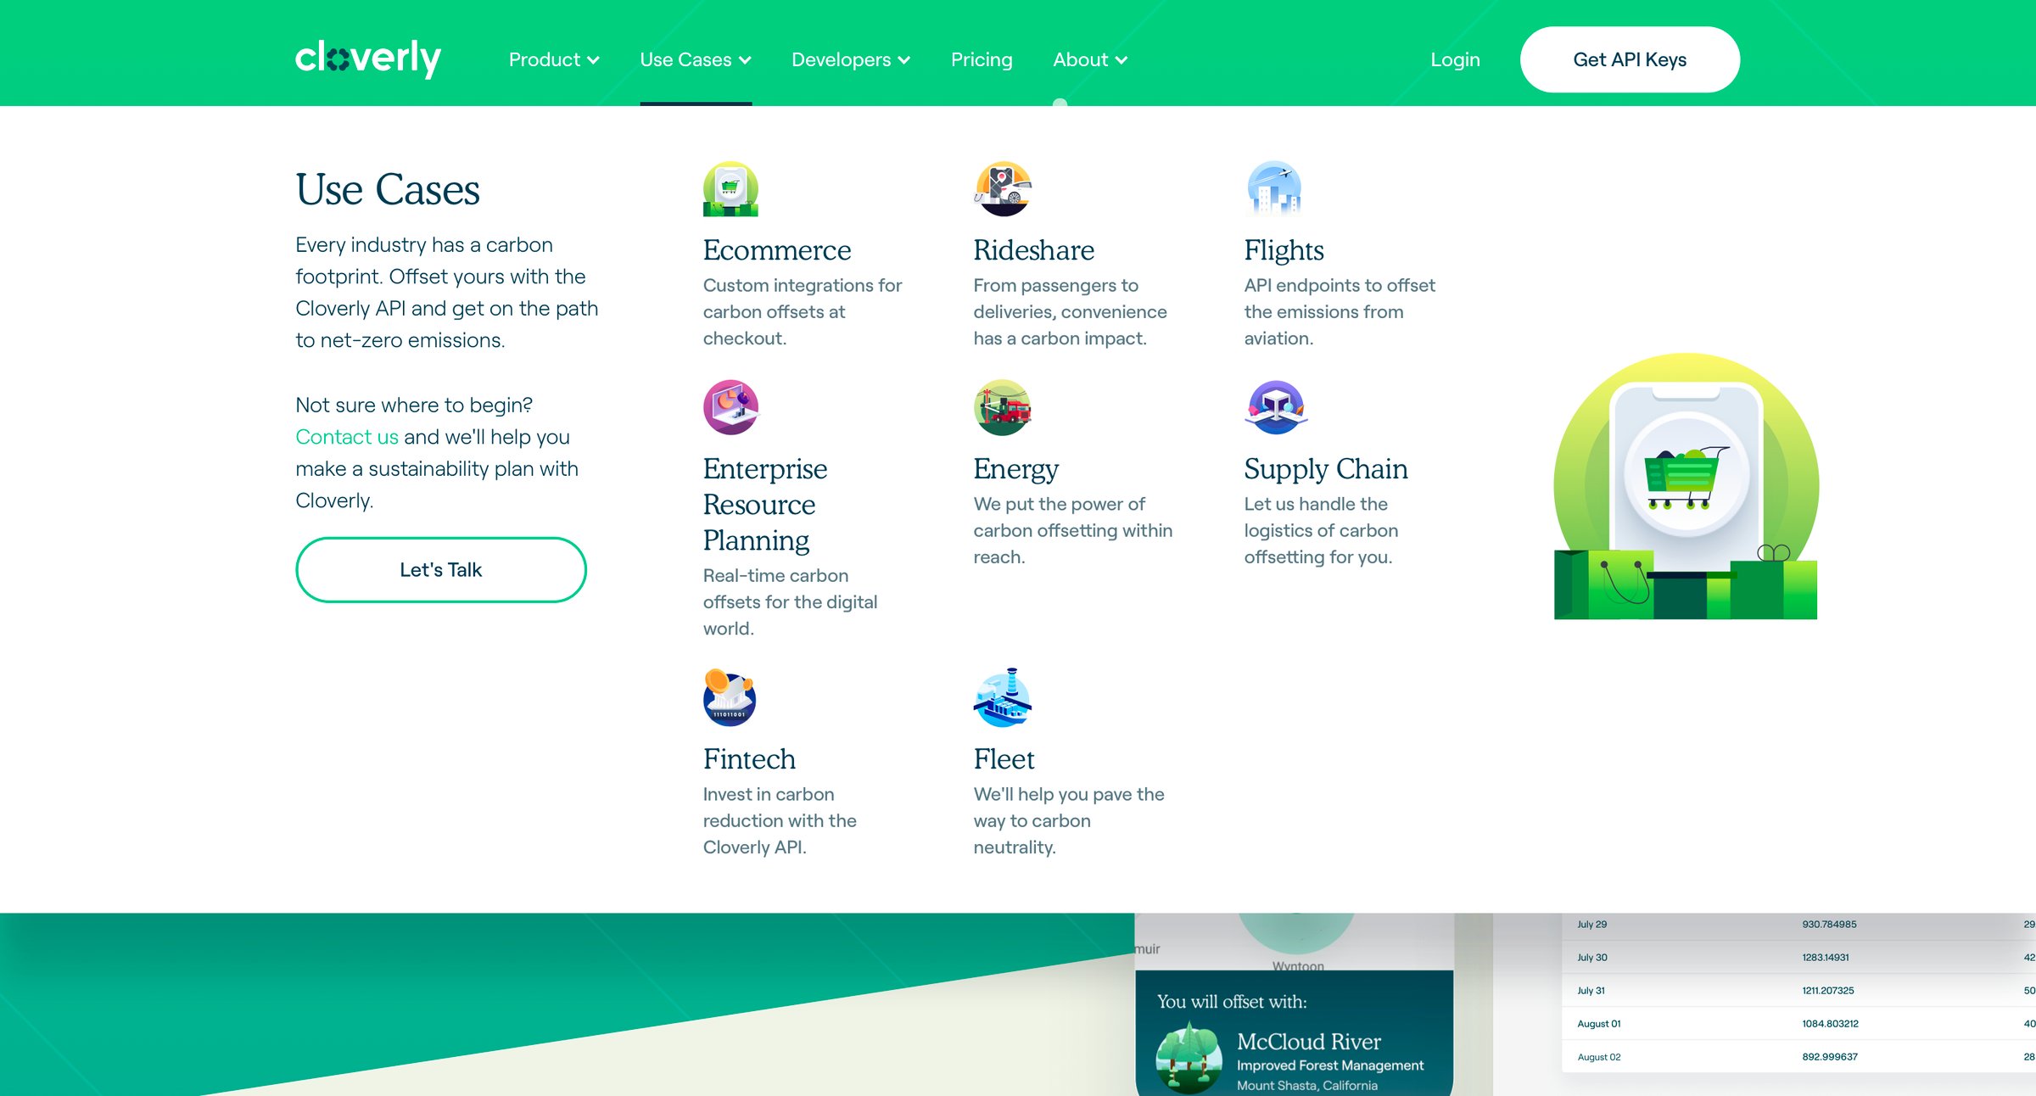Click the Flights airplane city icon
This screenshot has height=1096, width=2036.
[1274, 188]
